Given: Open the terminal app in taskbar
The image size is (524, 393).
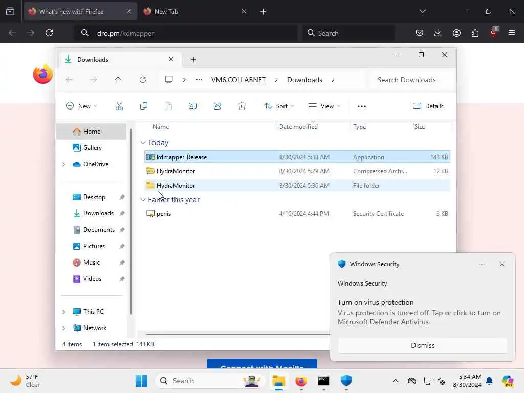Looking at the screenshot, I should coord(323,381).
